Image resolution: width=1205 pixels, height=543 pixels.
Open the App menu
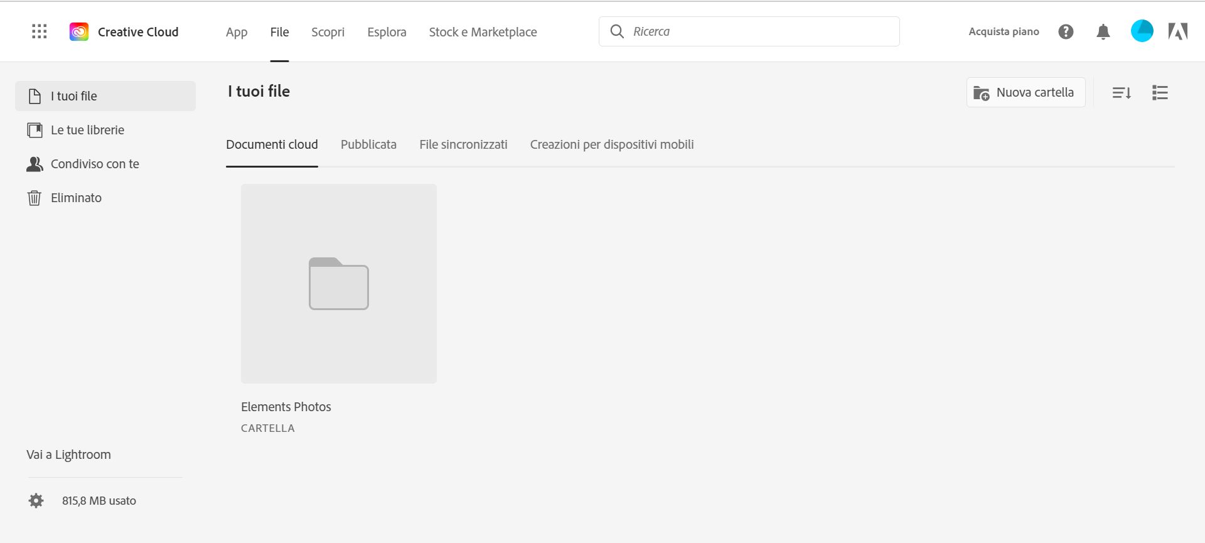(x=237, y=32)
